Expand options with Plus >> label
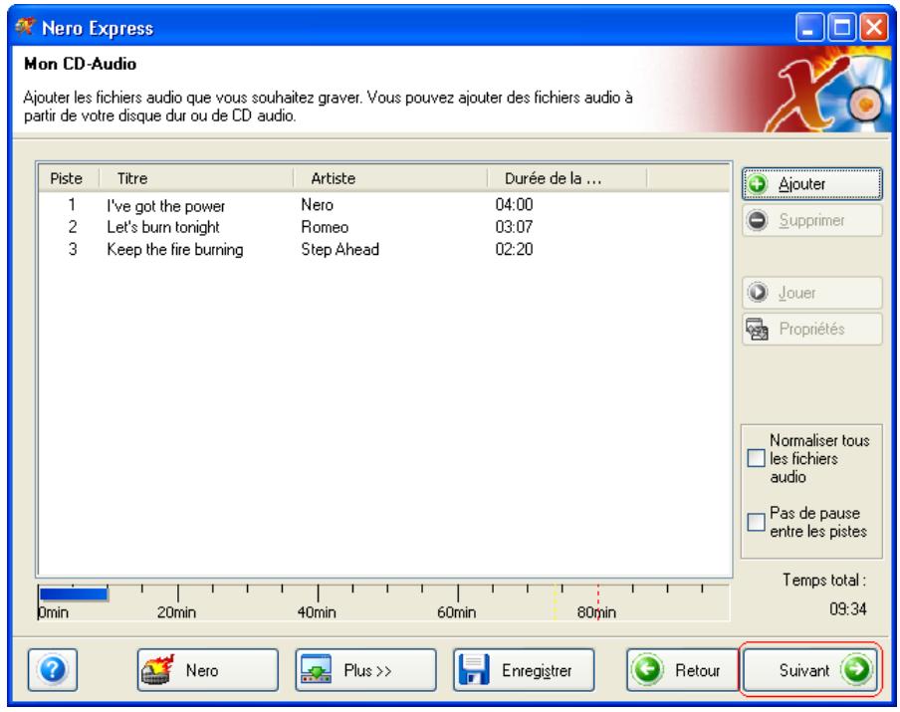This screenshot has width=900, height=712. pos(368,670)
